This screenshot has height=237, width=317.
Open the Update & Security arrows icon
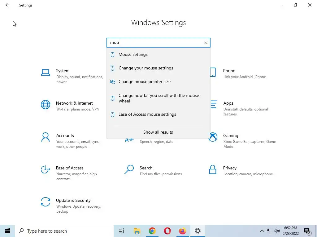(x=46, y=202)
